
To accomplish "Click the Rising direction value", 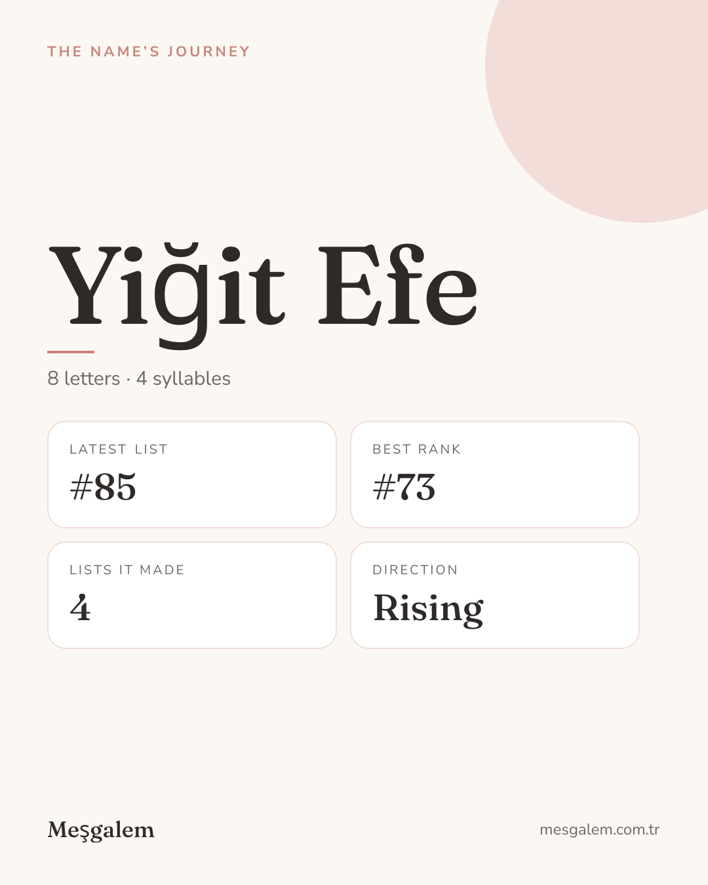I will click(x=429, y=609).
